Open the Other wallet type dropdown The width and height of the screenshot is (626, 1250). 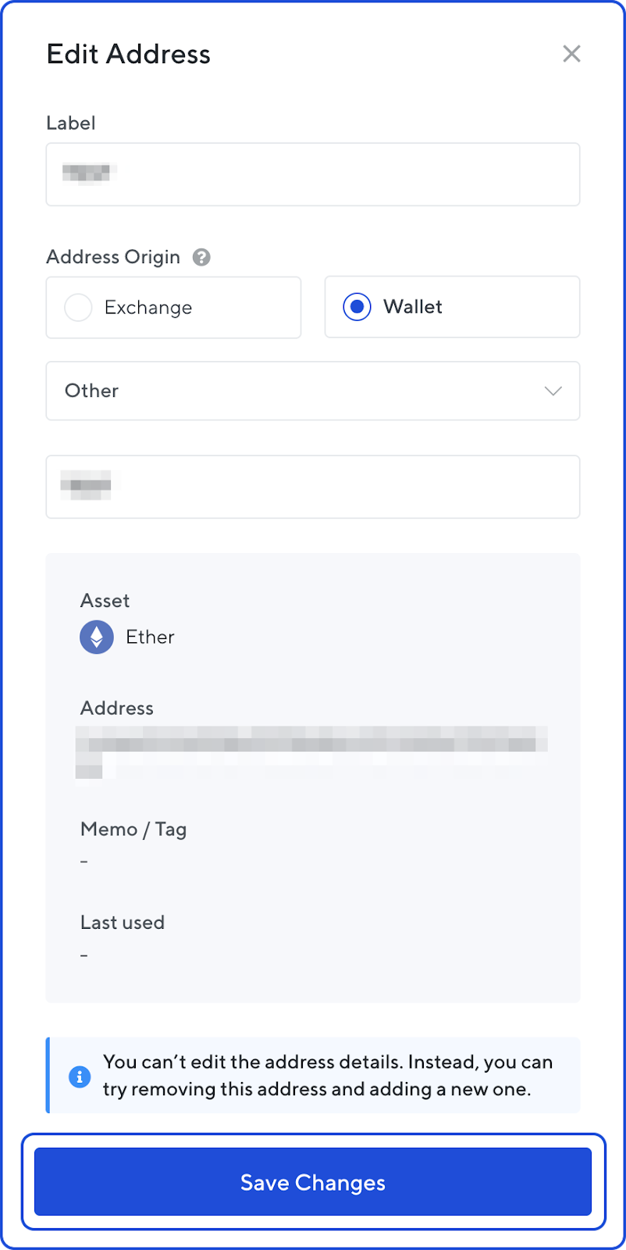click(312, 391)
